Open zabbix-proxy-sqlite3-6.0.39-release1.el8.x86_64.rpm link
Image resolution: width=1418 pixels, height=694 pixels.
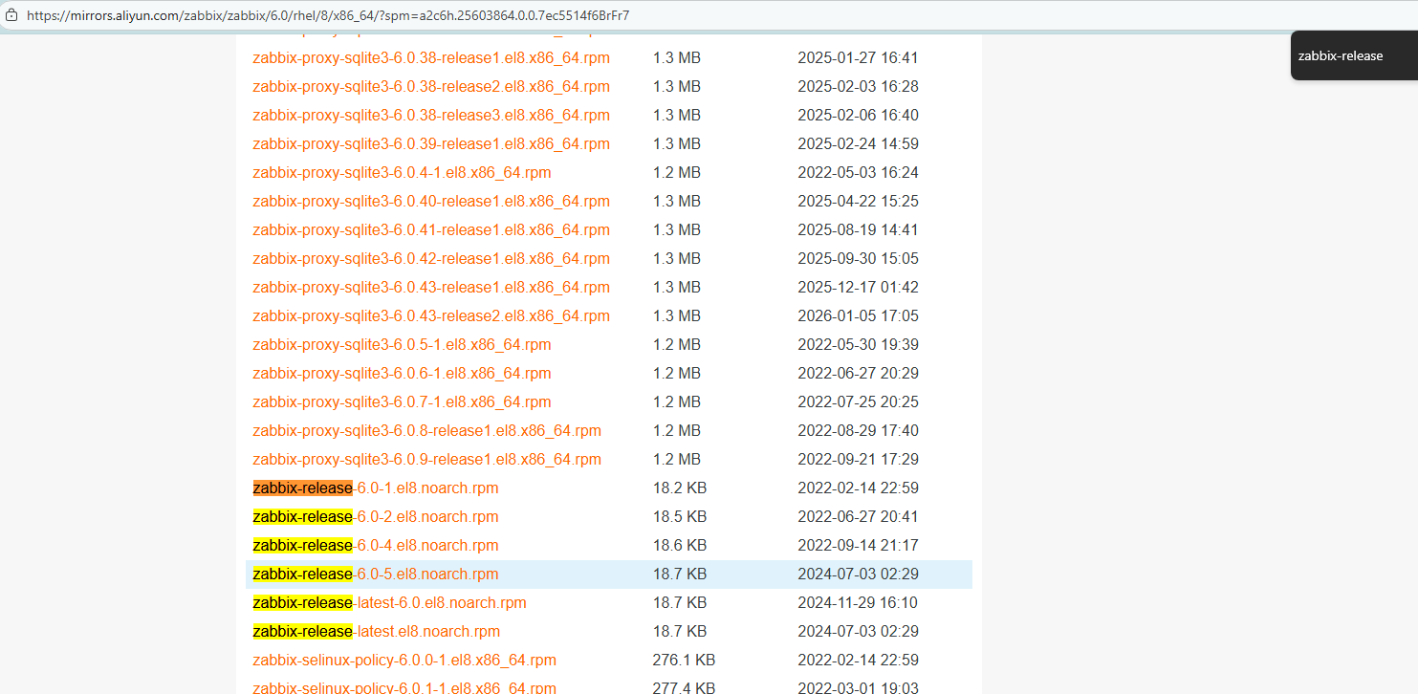tap(431, 144)
